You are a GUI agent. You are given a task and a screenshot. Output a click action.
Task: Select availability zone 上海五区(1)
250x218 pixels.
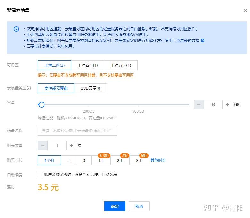click(x=121, y=65)
